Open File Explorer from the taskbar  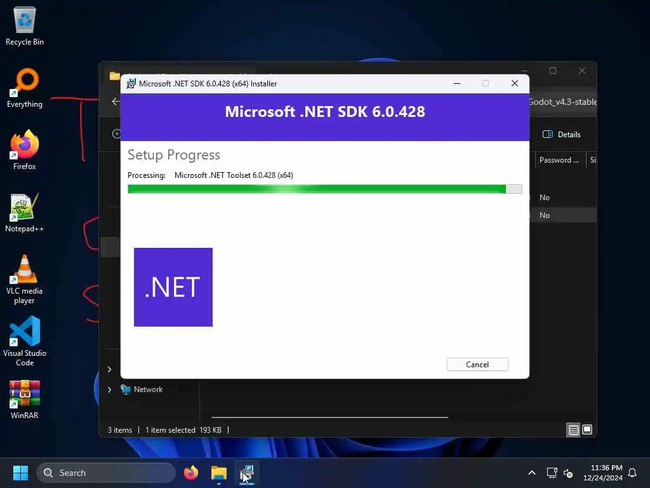click(219, 473)
